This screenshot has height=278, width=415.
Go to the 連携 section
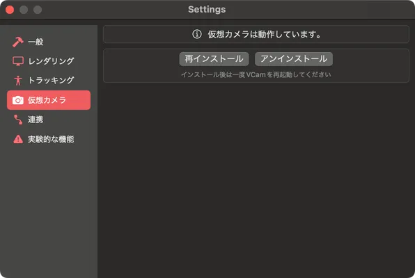point(36,120)
